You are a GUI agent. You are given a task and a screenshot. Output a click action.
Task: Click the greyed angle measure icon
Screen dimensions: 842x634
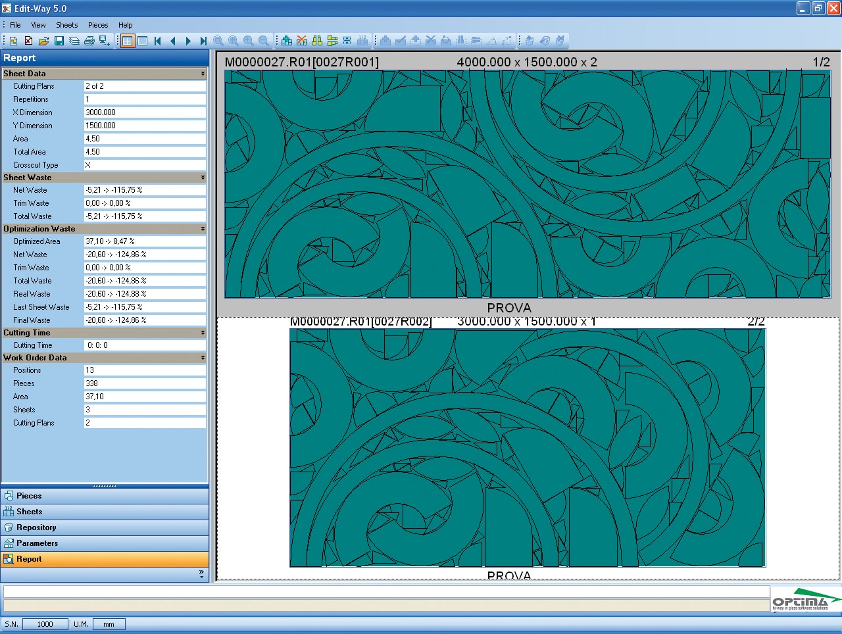[x=491, y=41]
